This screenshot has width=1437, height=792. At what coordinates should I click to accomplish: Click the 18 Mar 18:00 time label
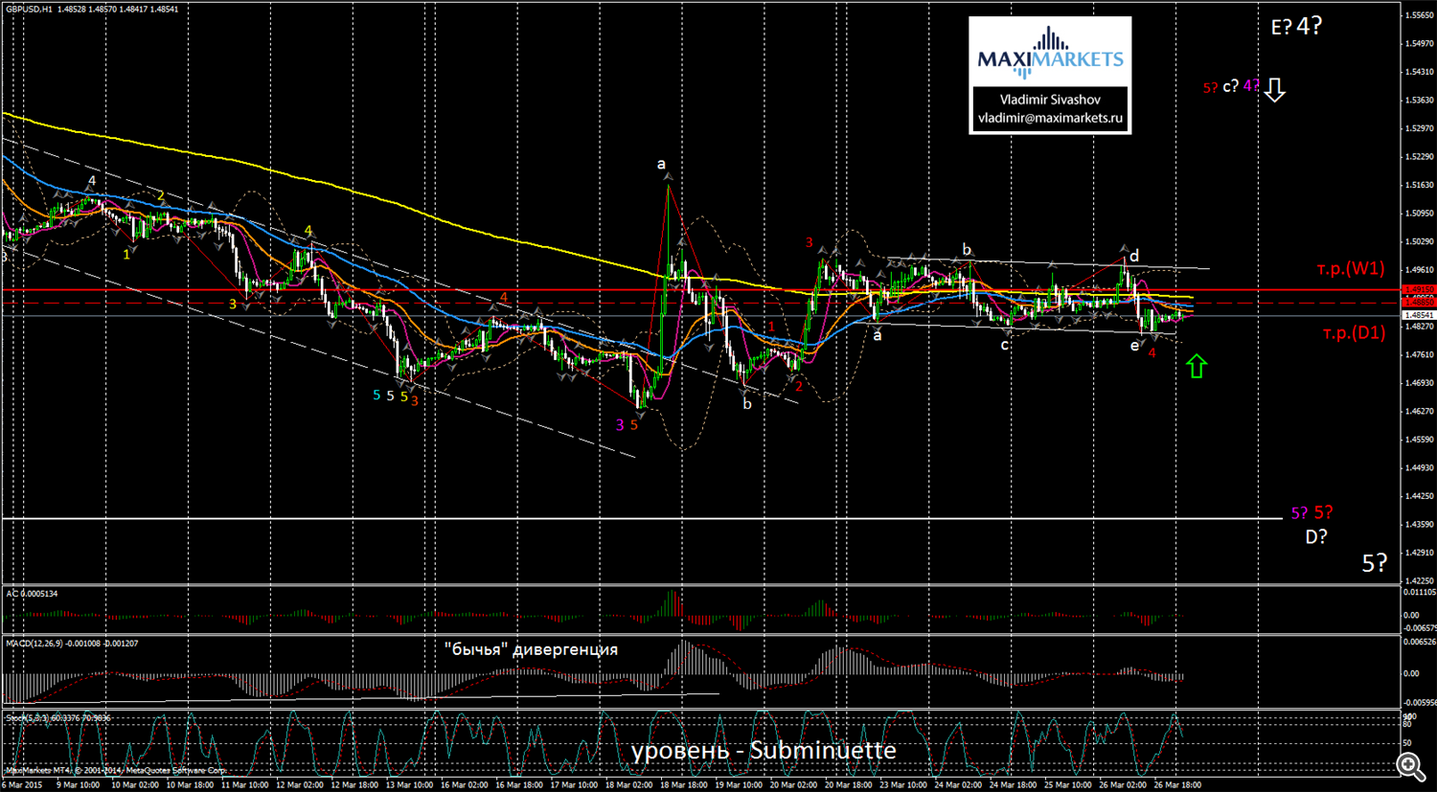pos(684,784)
